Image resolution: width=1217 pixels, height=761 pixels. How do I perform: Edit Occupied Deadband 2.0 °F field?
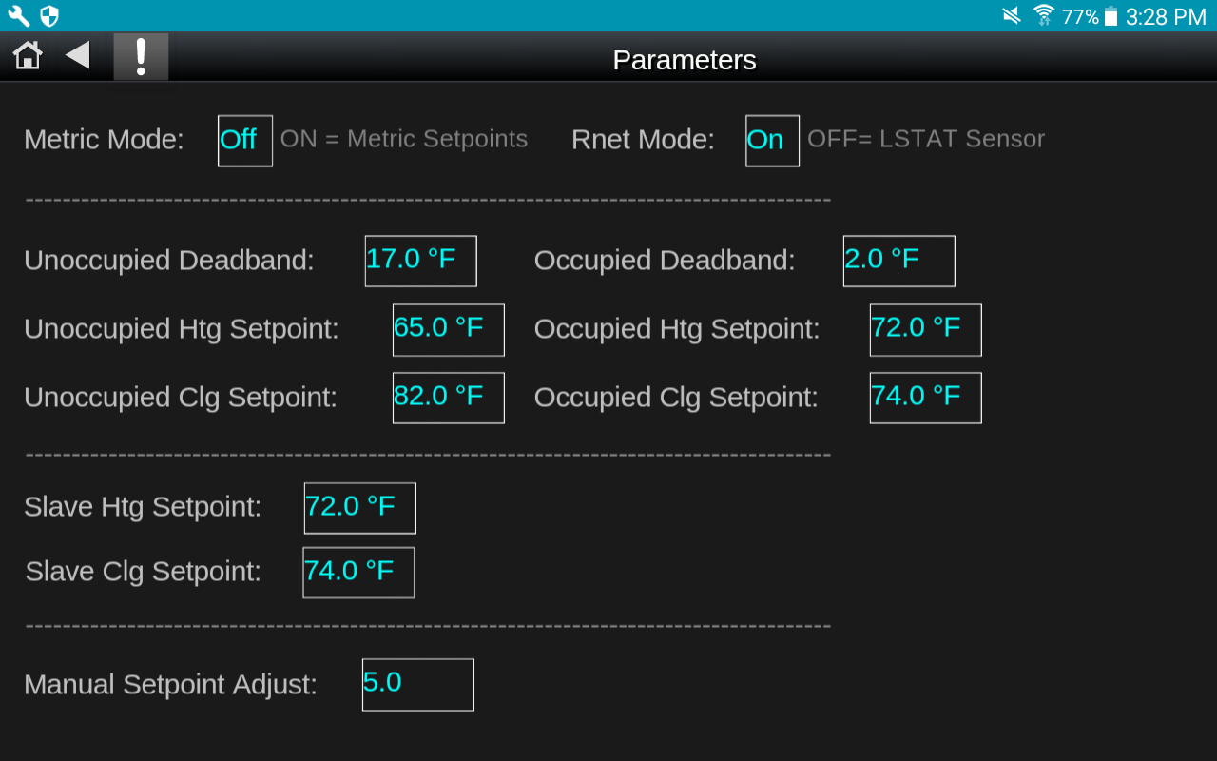898,261
